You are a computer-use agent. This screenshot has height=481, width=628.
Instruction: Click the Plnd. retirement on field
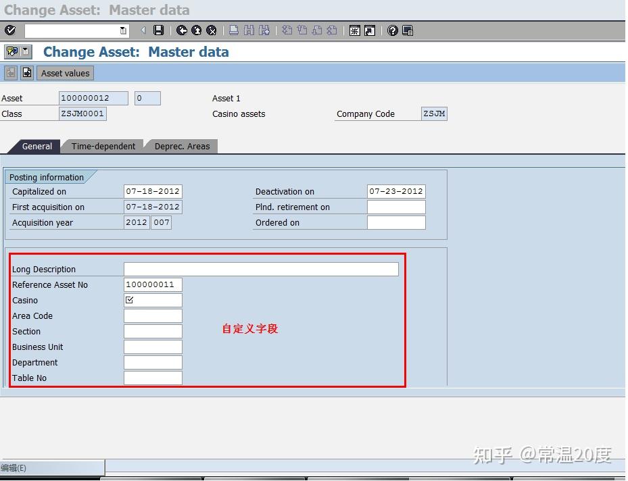395,207
